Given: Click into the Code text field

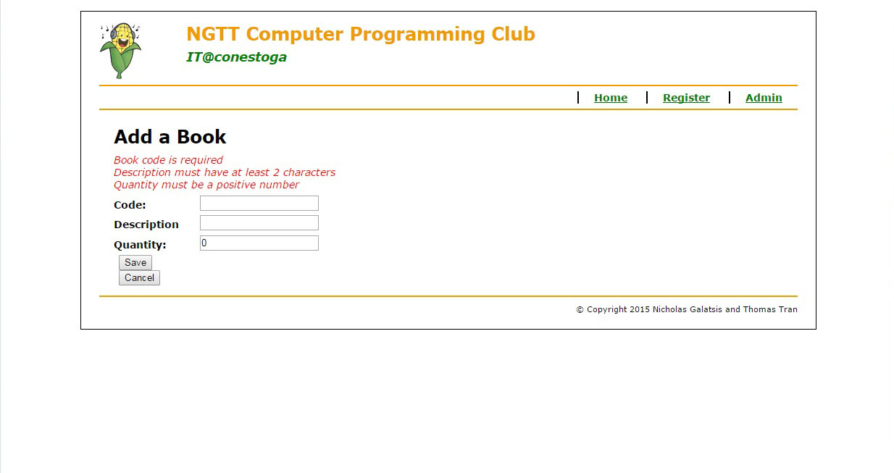Looking at the screenshot, I should pyautogui.click(x=259, y=204).
